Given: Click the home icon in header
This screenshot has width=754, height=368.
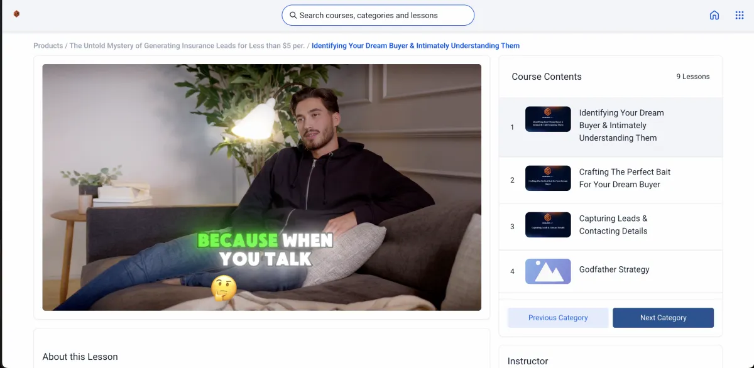Looking at the screenshot, I should click(x=714, y=15).
